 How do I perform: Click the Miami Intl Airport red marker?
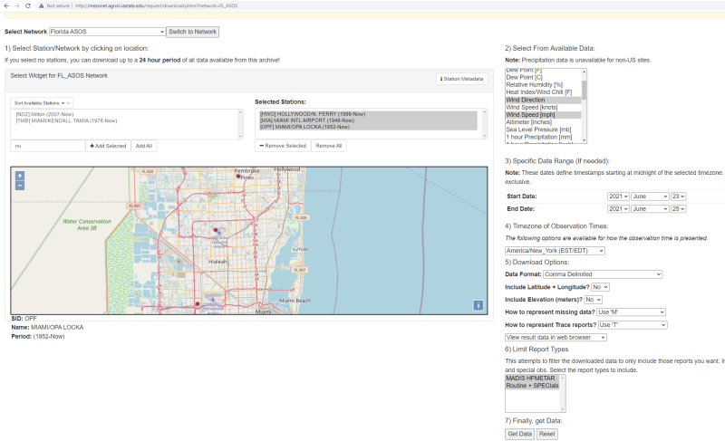click(198, 303)
